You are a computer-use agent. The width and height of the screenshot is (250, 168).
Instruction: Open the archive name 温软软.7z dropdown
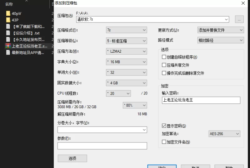point(226,19)
